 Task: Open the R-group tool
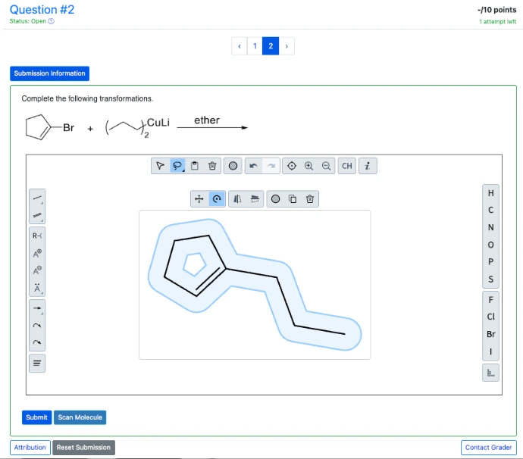[x=37, y=236]
